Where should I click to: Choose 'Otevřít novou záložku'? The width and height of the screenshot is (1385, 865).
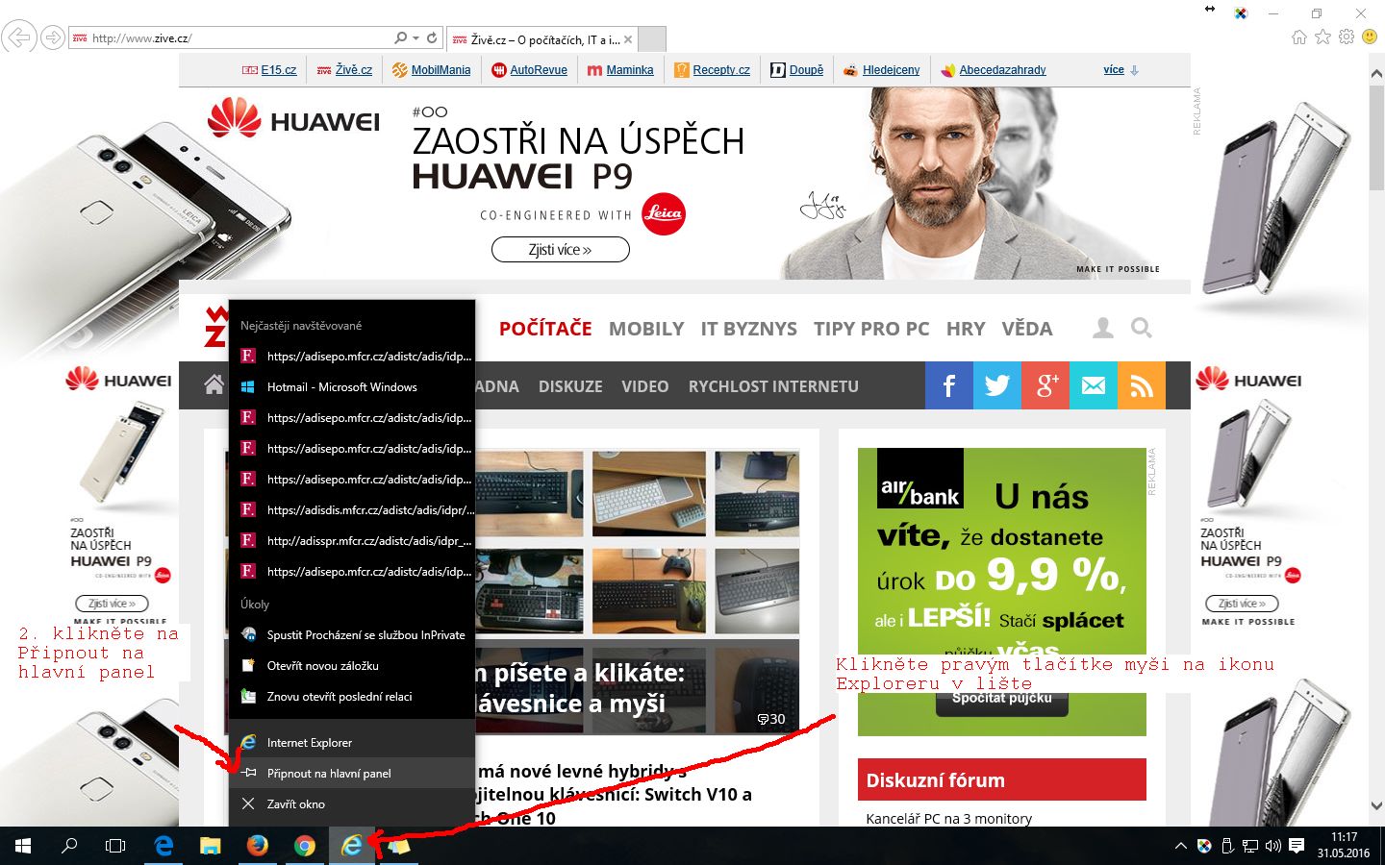point(352,666)
